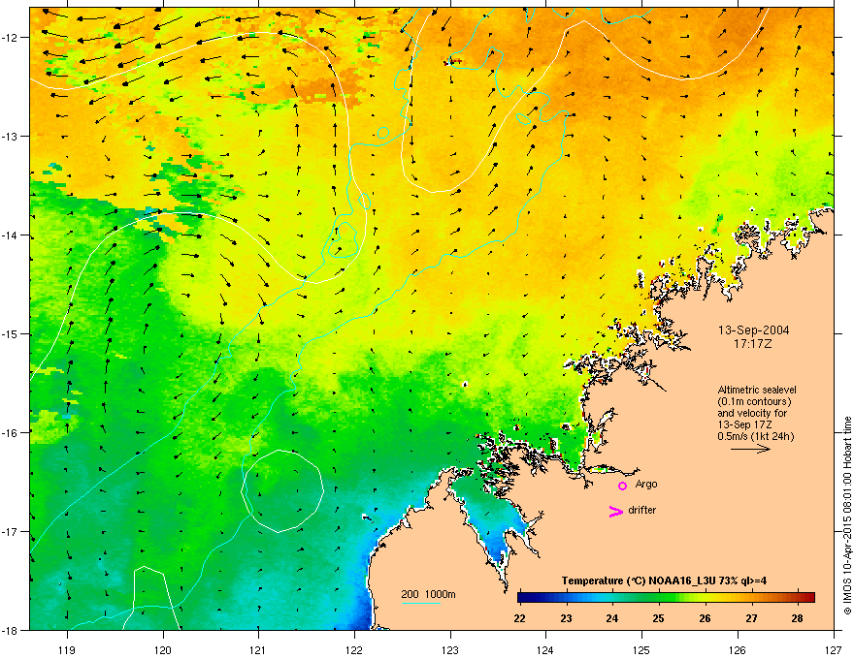The image size is (854, 659).
Task: Click the longitude axis label 121
Action: (258, 649)
